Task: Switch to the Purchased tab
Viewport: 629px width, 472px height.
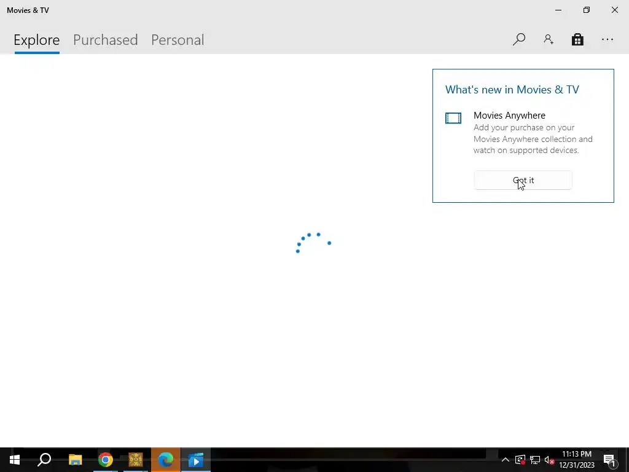Action: [106, 40]
